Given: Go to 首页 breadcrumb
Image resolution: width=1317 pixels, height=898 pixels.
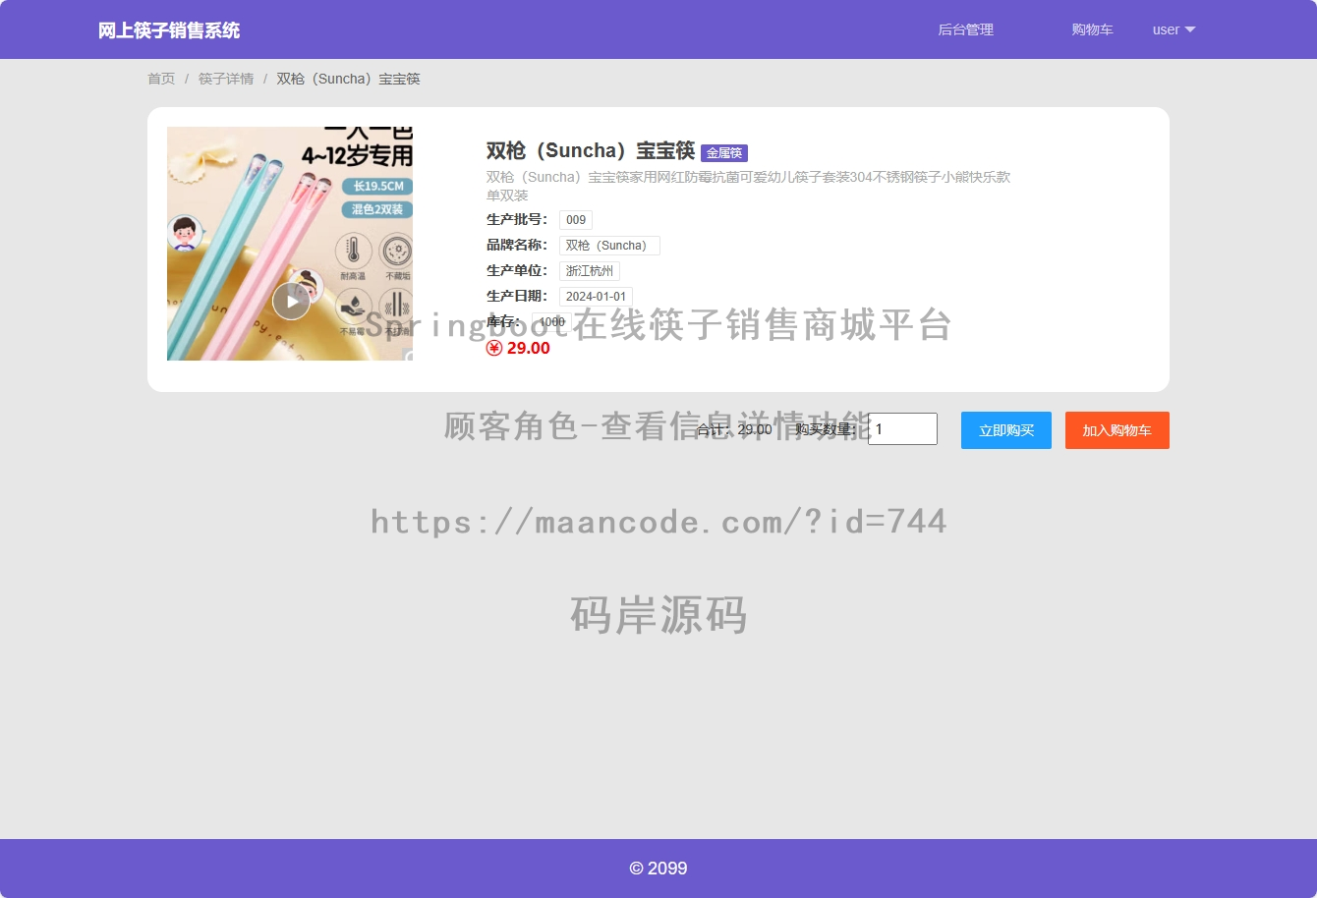Looking at the screenshot, I should (161, 79).
